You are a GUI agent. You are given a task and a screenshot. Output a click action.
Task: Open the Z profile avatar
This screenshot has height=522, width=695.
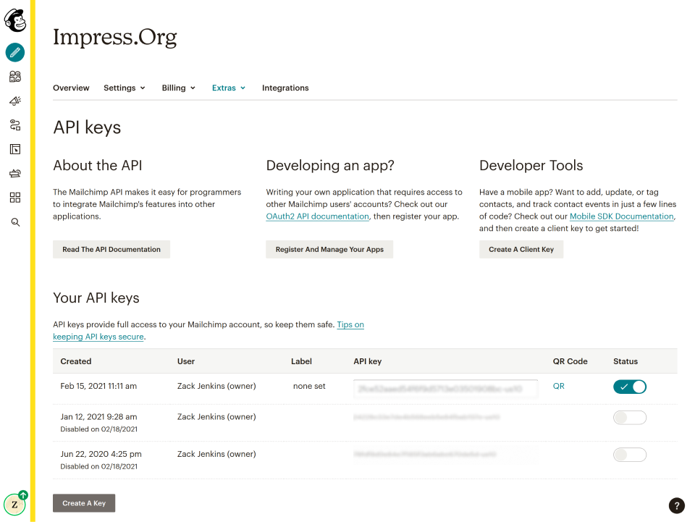pyautogui.click(x=14, y=505)
